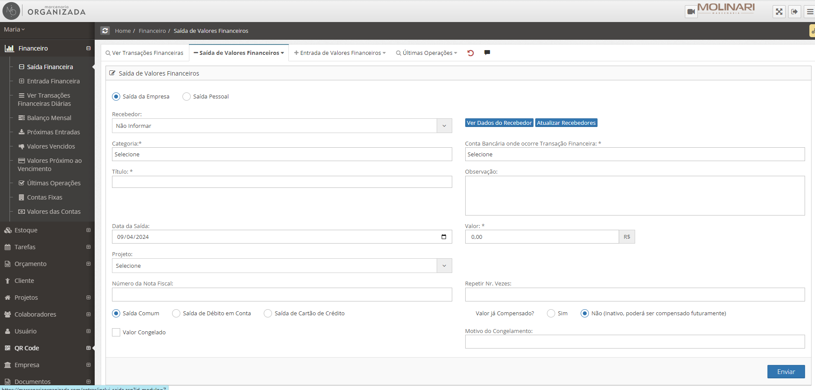Click the video camera icon in header
Screen dimensions: 815x390
(x=691, y=12)
